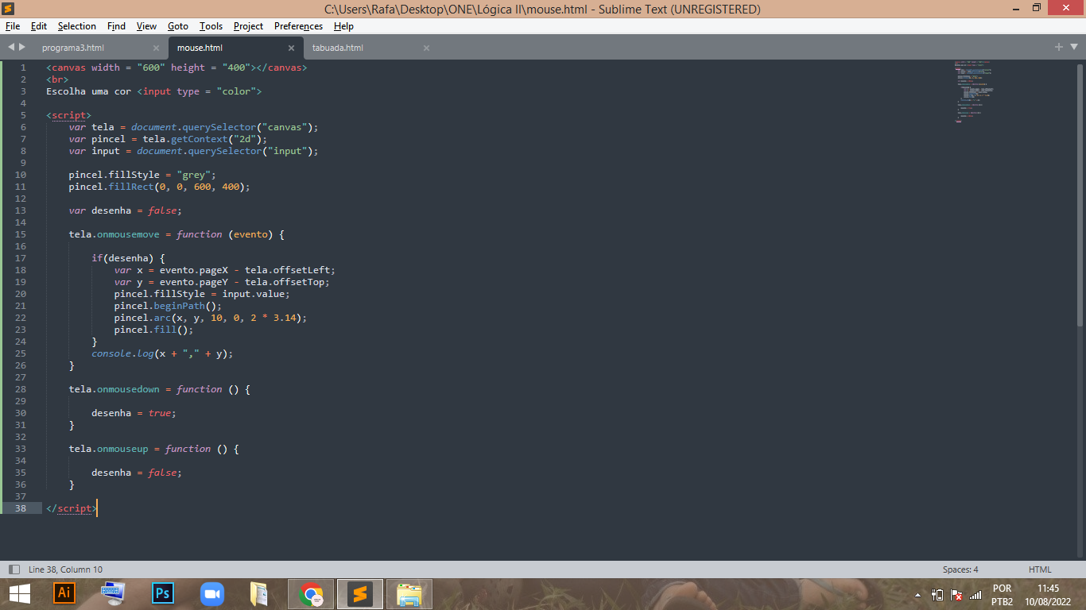The height and width of the screenshot is (610, 1086).
Task: Close the tabuada.html tab
Action: 426,48
